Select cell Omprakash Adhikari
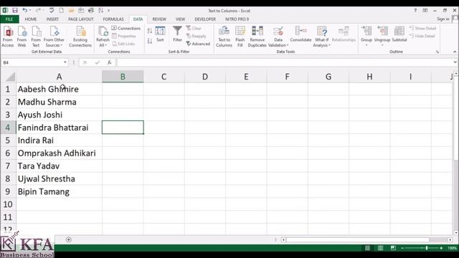 pos(59,153)
